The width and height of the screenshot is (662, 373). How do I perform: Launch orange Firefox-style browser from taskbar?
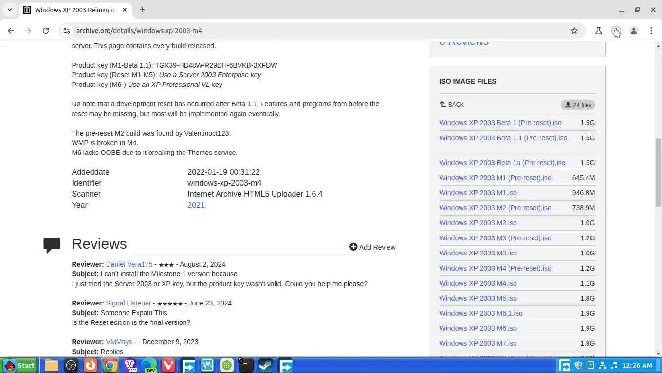pos(91,365)
